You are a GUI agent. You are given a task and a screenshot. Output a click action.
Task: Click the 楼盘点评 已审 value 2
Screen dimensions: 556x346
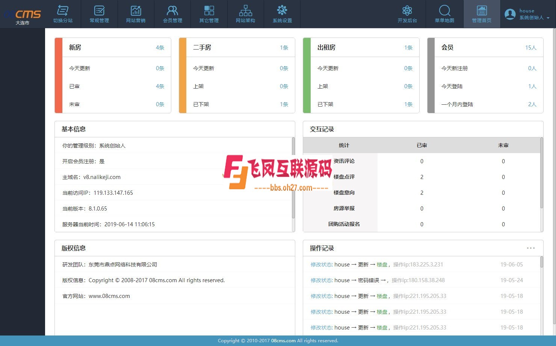[422, 177]
